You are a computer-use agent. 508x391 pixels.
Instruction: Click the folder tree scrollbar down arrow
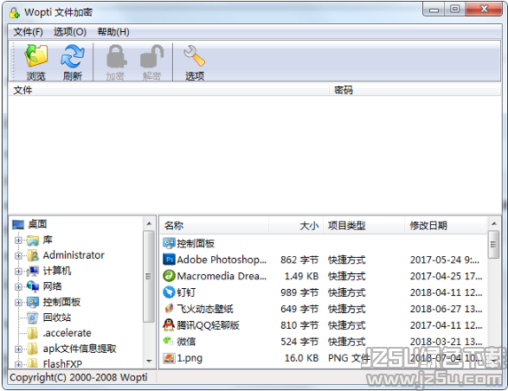pos(149,361)
